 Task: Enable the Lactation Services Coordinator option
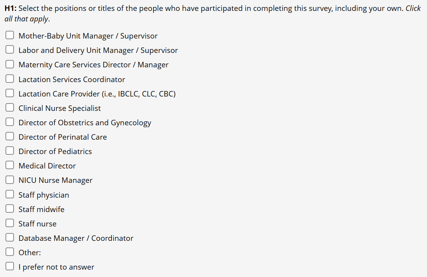[10, 79]
